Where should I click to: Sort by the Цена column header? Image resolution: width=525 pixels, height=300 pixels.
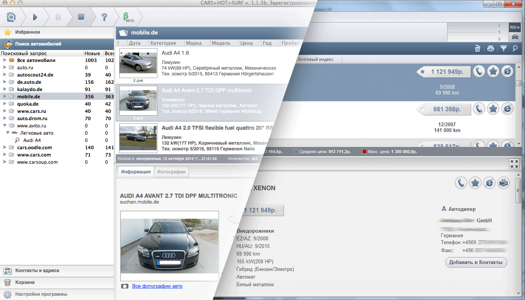coord(250,43)
